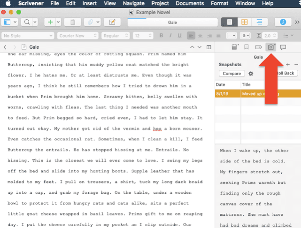Open snapshot comparison gear settings
The width and height of the screenshot is (301, 228).
coord(251,74)
